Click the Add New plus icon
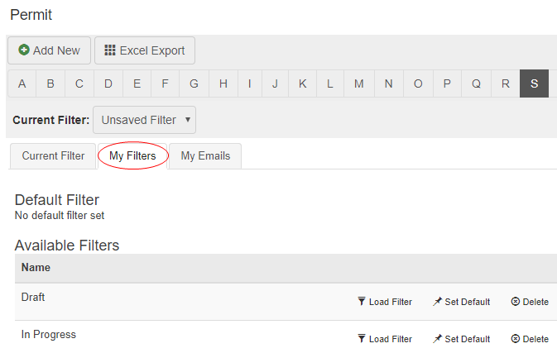 [x=24, y=50]
